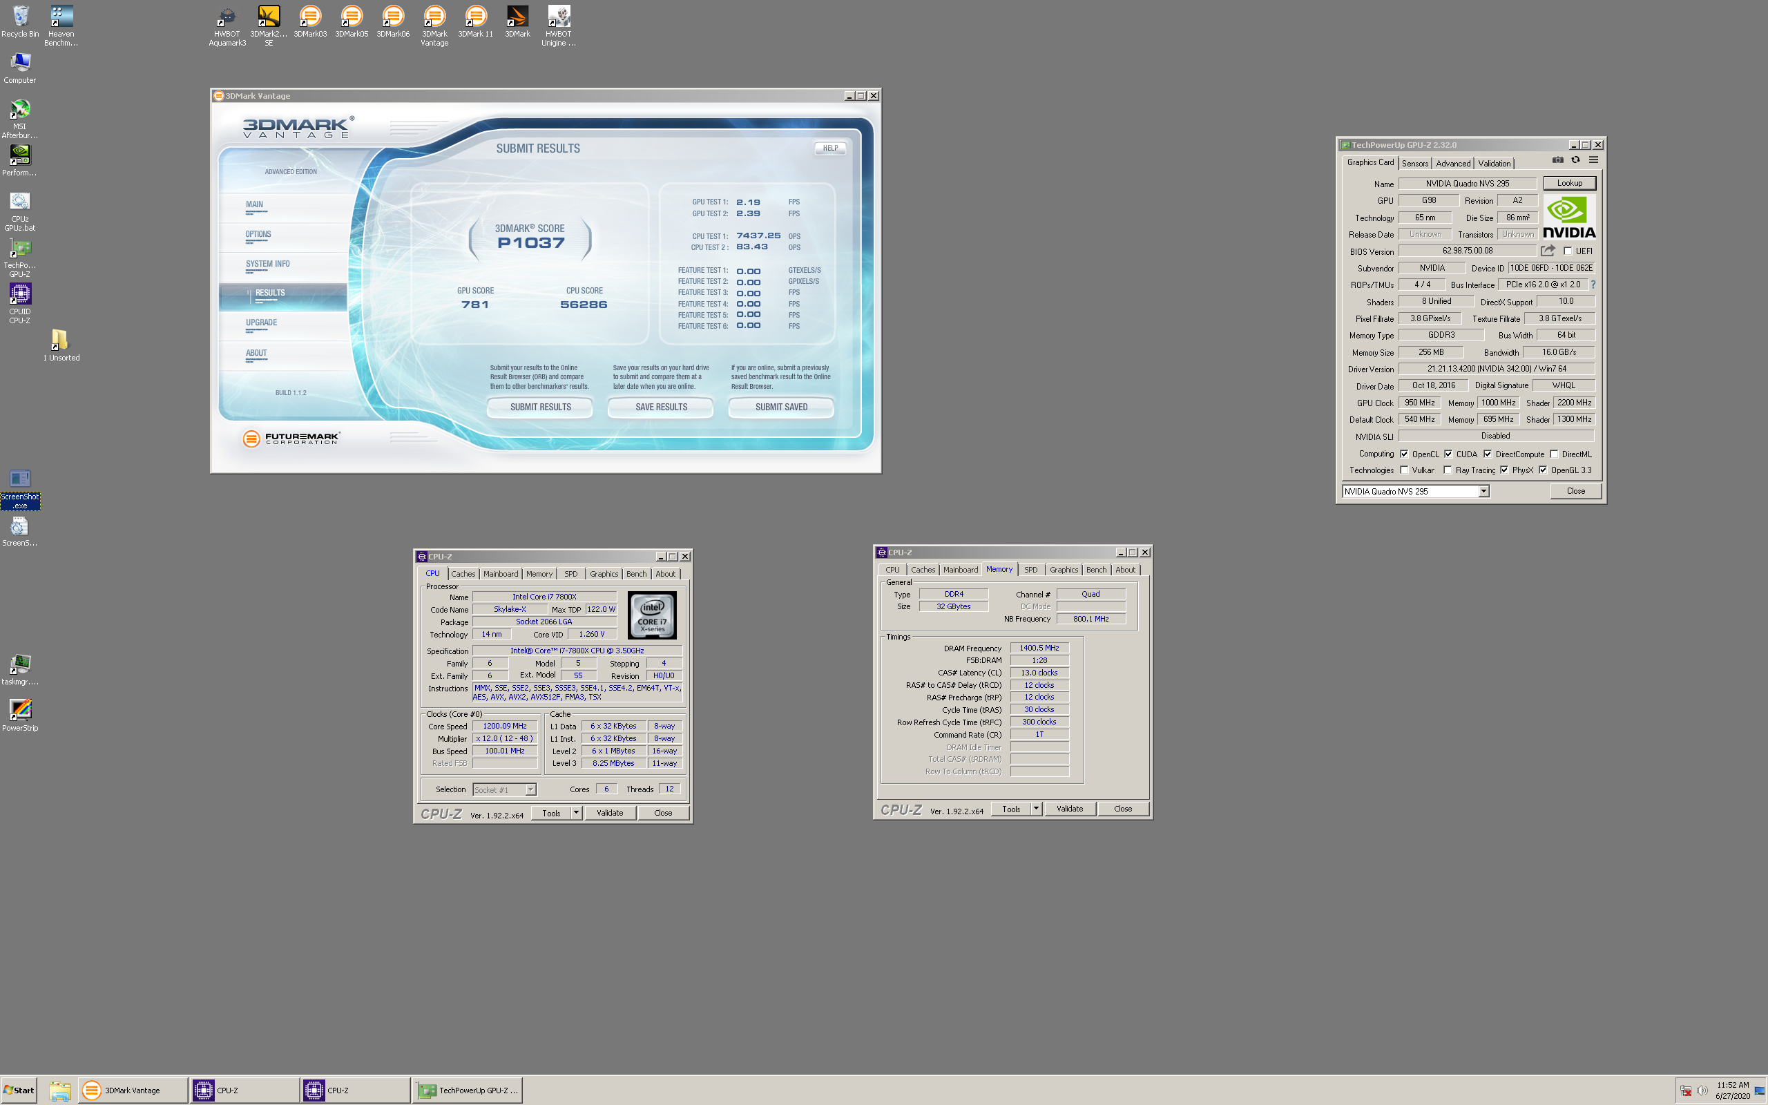The width and height of the screenshot is (1768, 1105).
Task: Open the 1 Unsorted folder
Action: pos(61,346)
